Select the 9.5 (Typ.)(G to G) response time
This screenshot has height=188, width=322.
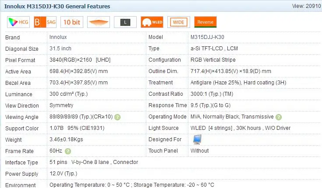(x=210, y=105)
